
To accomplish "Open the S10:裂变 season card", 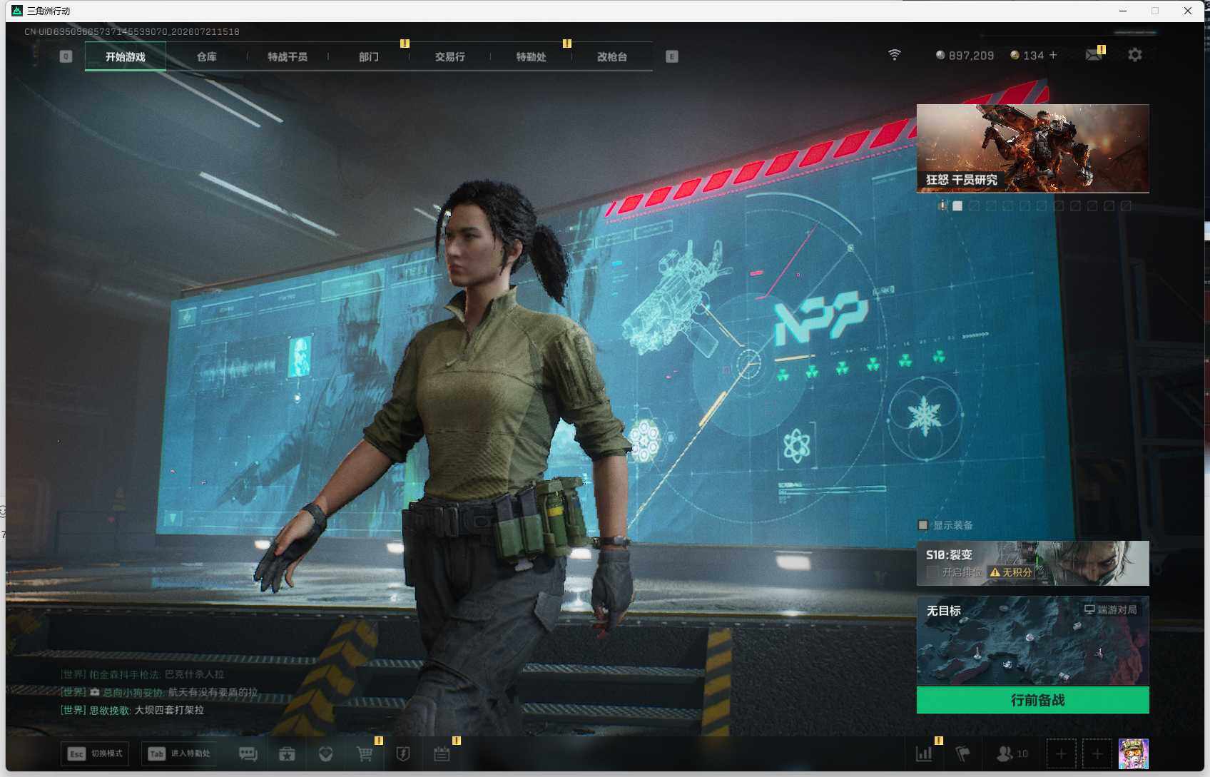I will [x=1032, y=563].
